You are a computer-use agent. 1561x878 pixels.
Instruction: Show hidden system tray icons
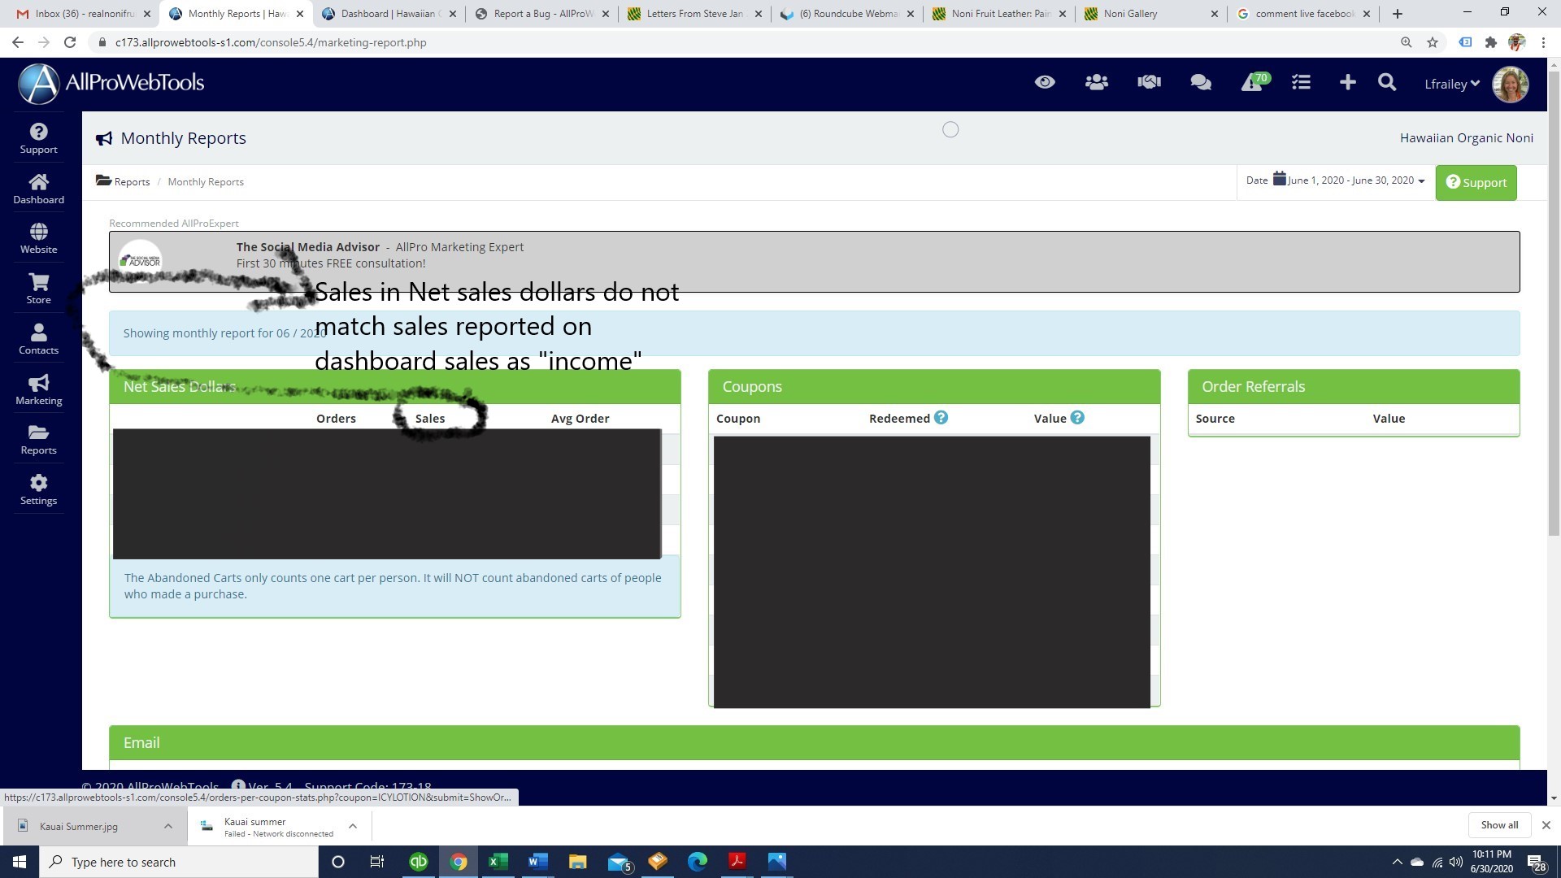[x=1397, y=862]
